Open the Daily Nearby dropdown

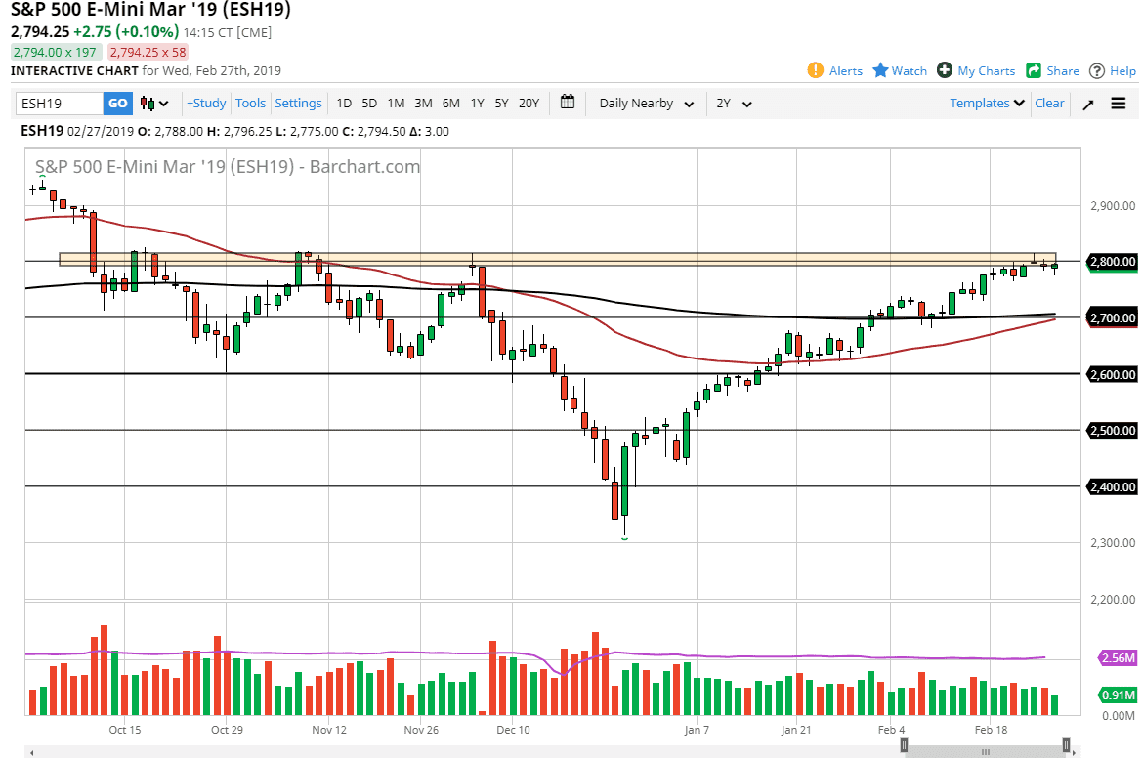[645, 103]
